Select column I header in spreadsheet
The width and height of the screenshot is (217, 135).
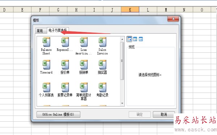point(94,10)
